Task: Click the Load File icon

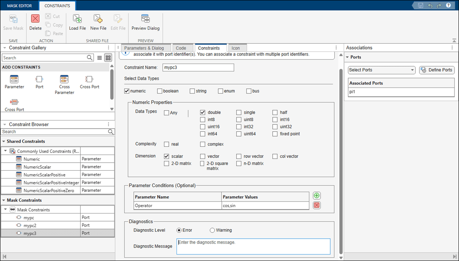Action: pos(77,20)
